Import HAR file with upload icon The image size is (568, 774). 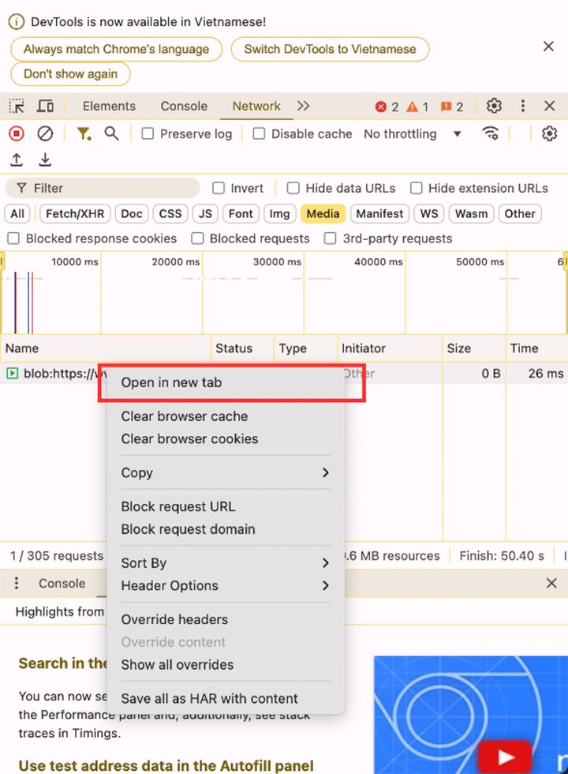[17, 160]
